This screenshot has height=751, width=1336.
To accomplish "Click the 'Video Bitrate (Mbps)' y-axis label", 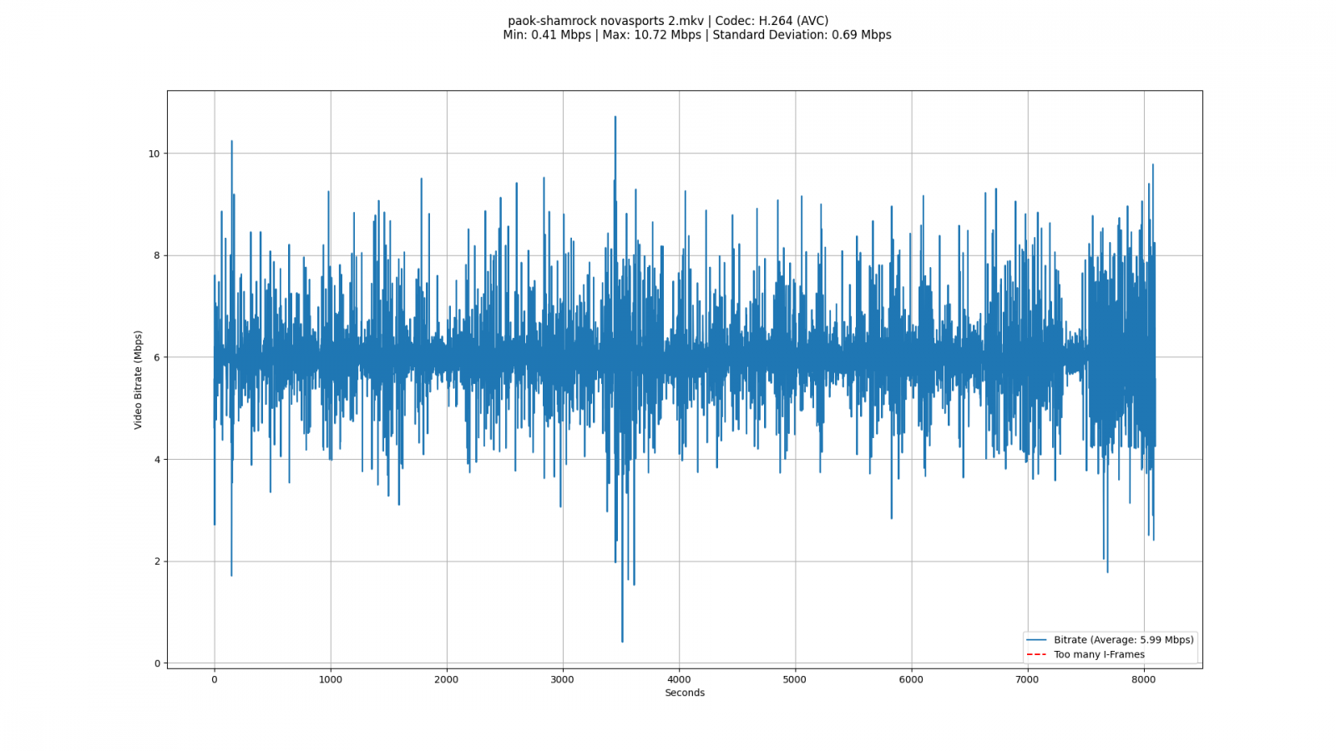I will point(139,380).
